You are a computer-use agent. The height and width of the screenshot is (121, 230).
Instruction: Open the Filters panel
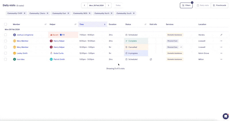pyautogui.click(x=186, y=5)
